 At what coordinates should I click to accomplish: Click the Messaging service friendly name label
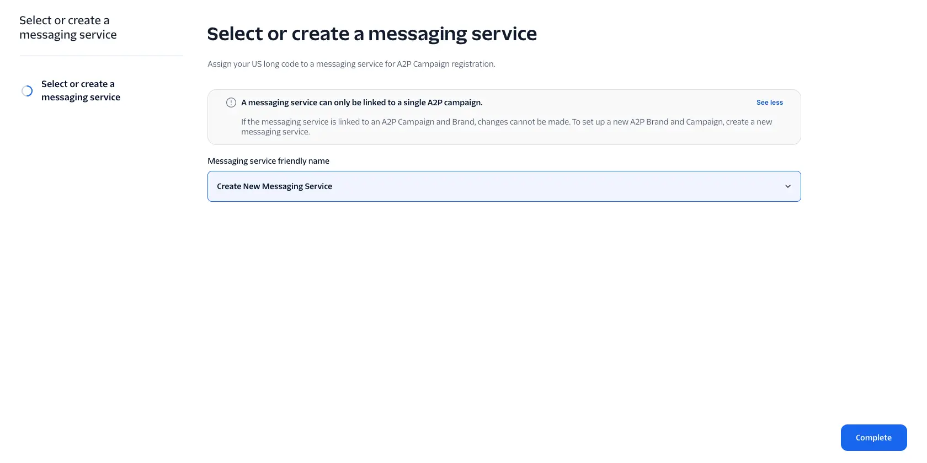(x=268, y=161)
